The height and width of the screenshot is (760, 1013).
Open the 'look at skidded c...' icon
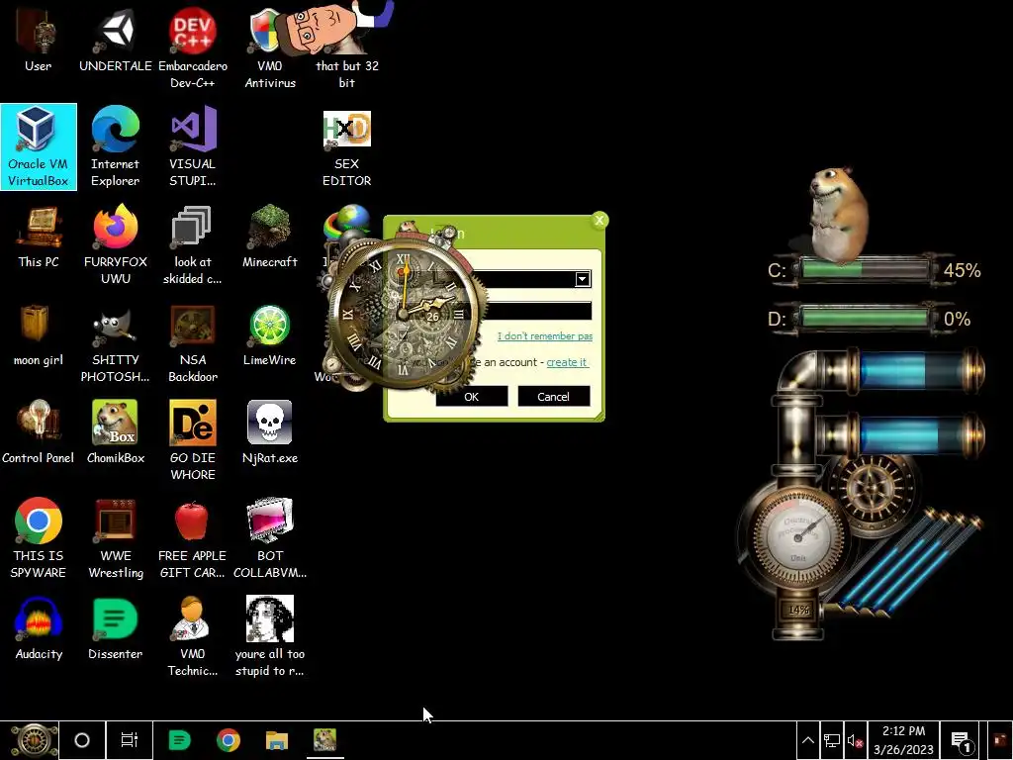[x=193, y=244]
